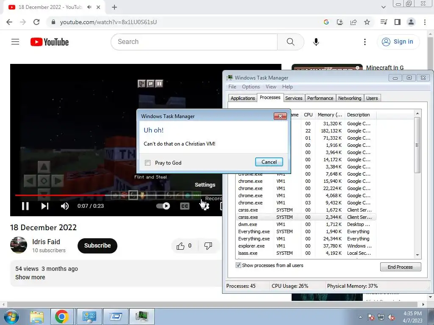The image size is (434, 325).
Task: Click the Chrome address bar URL
Action: pyautogui.click(x=108, y=22)
